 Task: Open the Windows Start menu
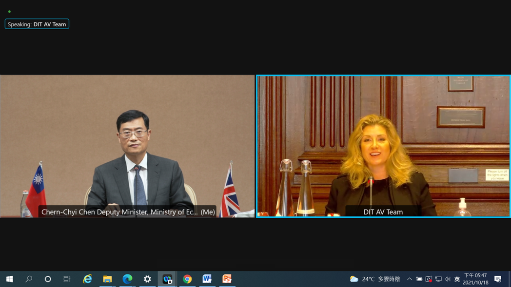pyautogui.click(x=9, y=279)
